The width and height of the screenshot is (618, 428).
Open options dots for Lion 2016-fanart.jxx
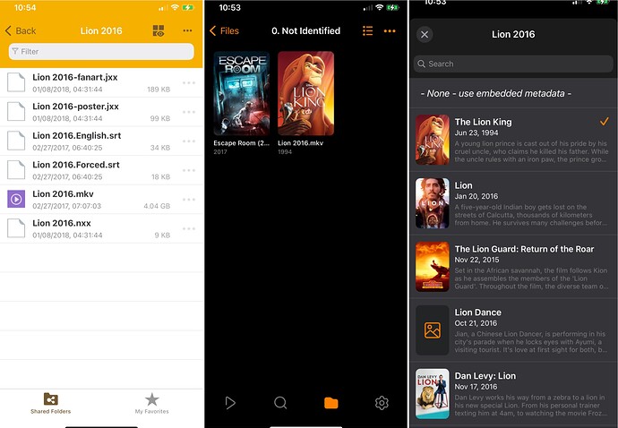coord(189,82)
